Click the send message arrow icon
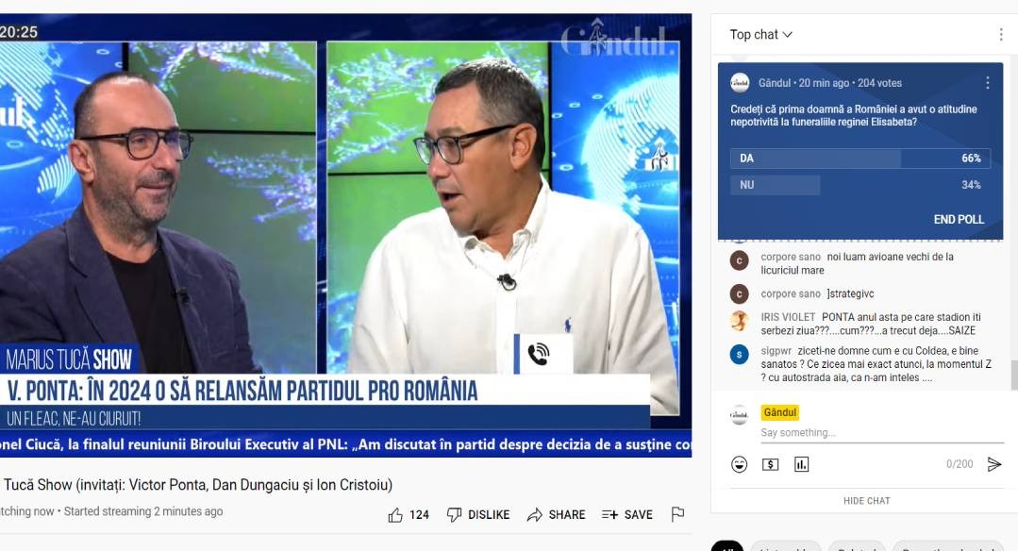Image resolution: width=1018 pixels, height=551 pixels. click(994, 464)
